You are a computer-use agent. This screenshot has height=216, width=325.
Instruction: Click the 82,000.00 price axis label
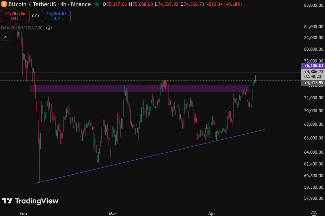click(x=314, y=38)
